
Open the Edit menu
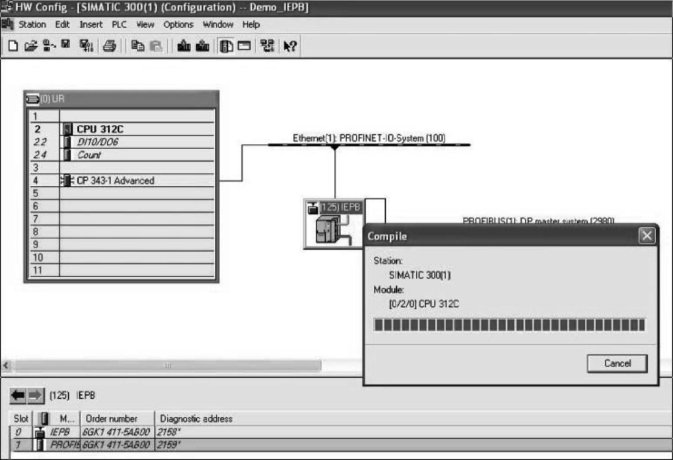pyautogui.click(x=62, y=24)
